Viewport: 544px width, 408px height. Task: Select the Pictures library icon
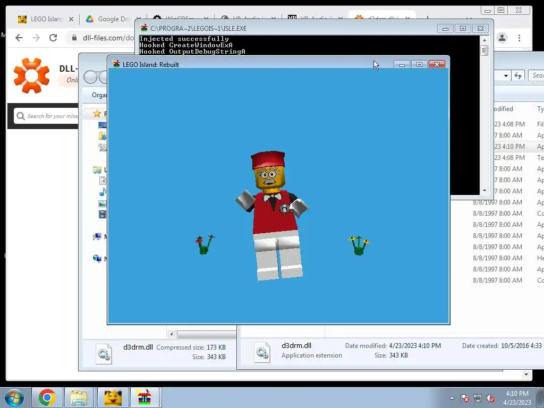coord(103,203)
